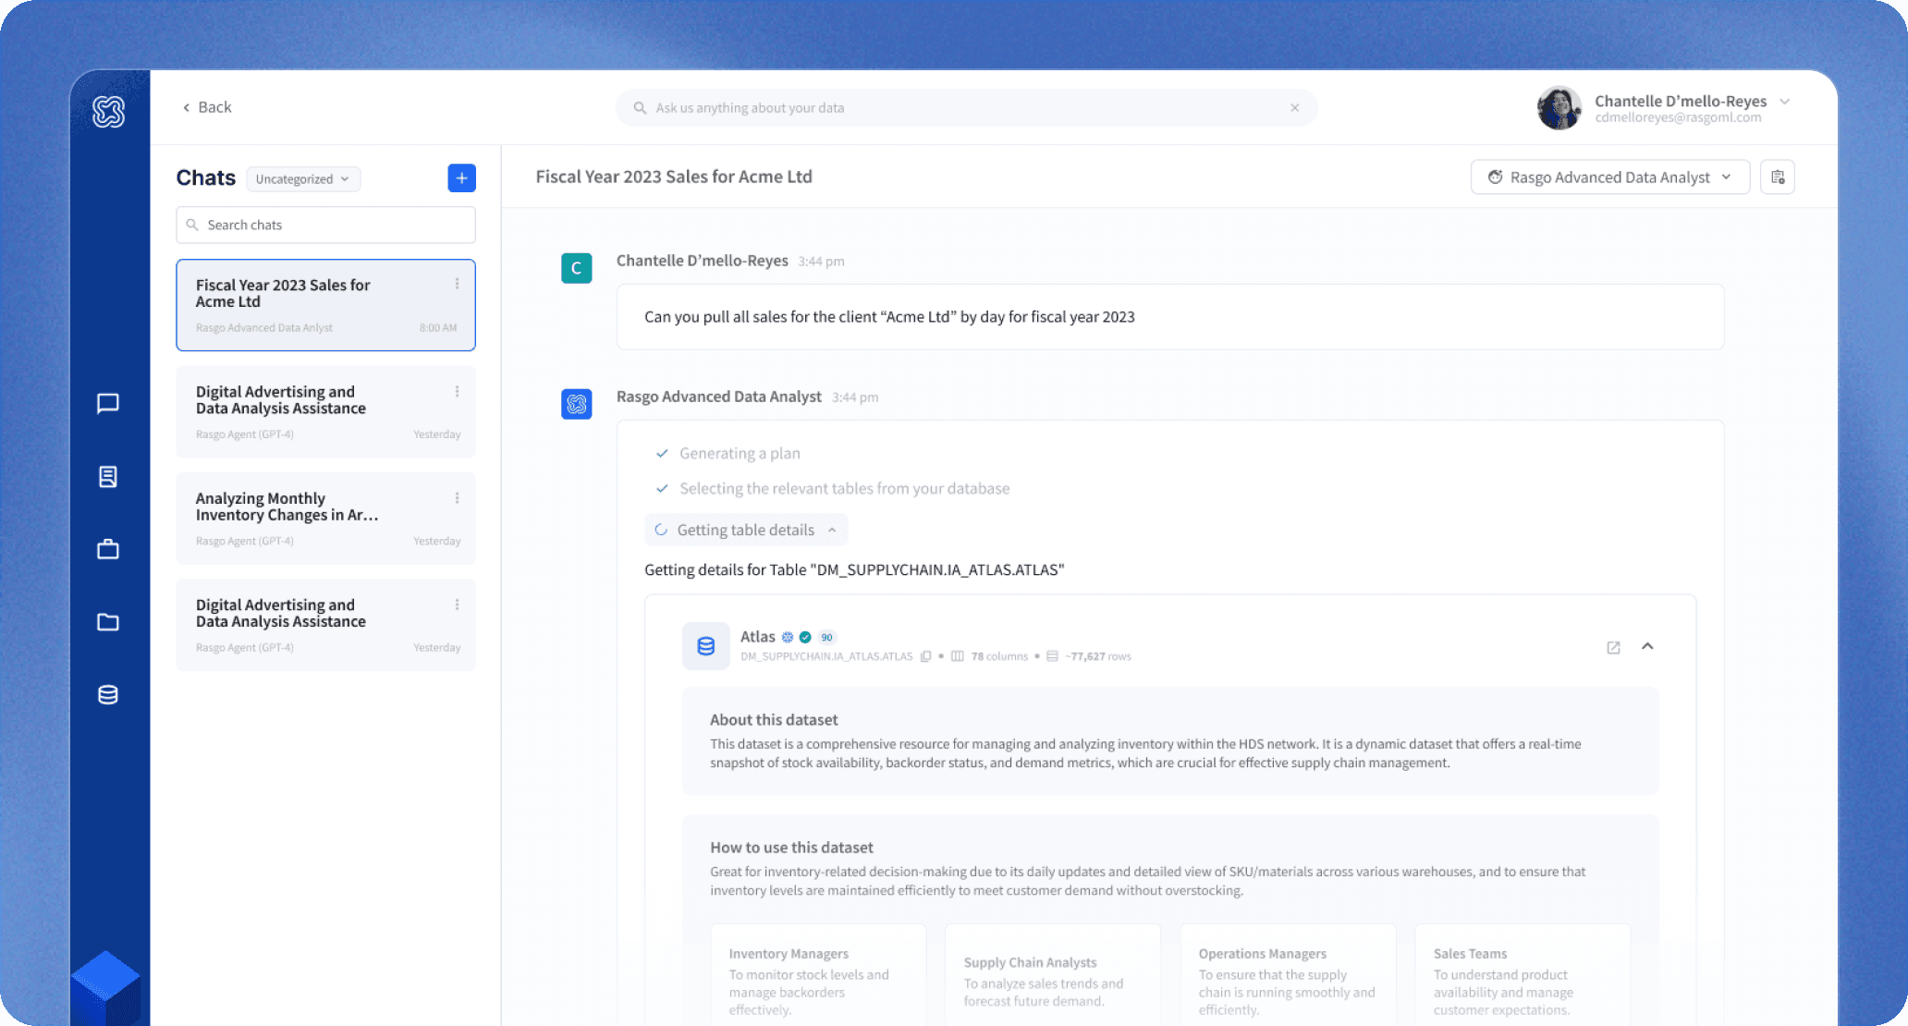Open the briefcase icon in the sidebar
1908x1026 pixels.
(x=108, y=549)
